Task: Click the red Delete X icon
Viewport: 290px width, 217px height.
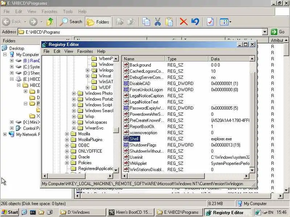Action: tap(183, 22)
